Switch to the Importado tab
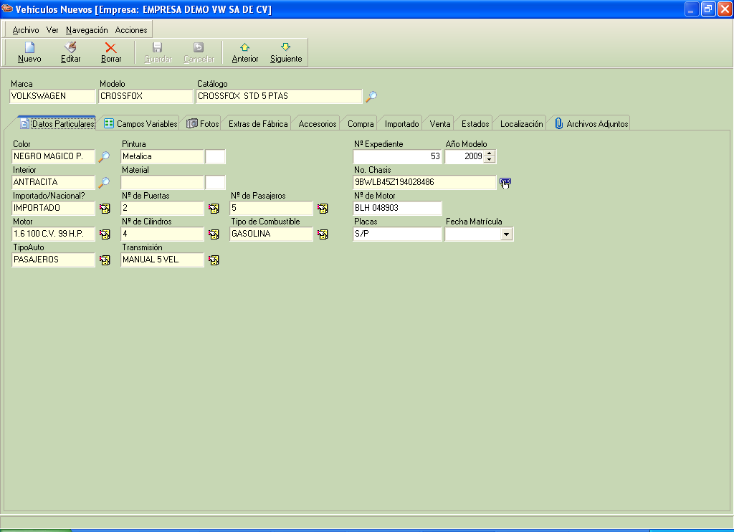This screenshot has height=532, width=734. (x=401, y=123)
